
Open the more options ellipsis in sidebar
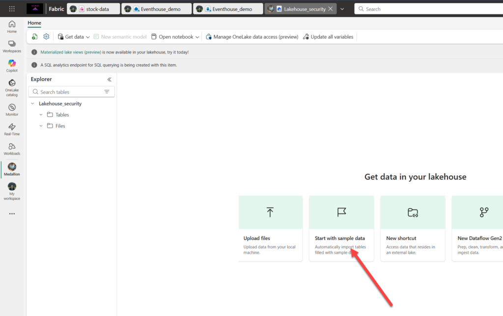pyautogui.click(x=12, y=214)
